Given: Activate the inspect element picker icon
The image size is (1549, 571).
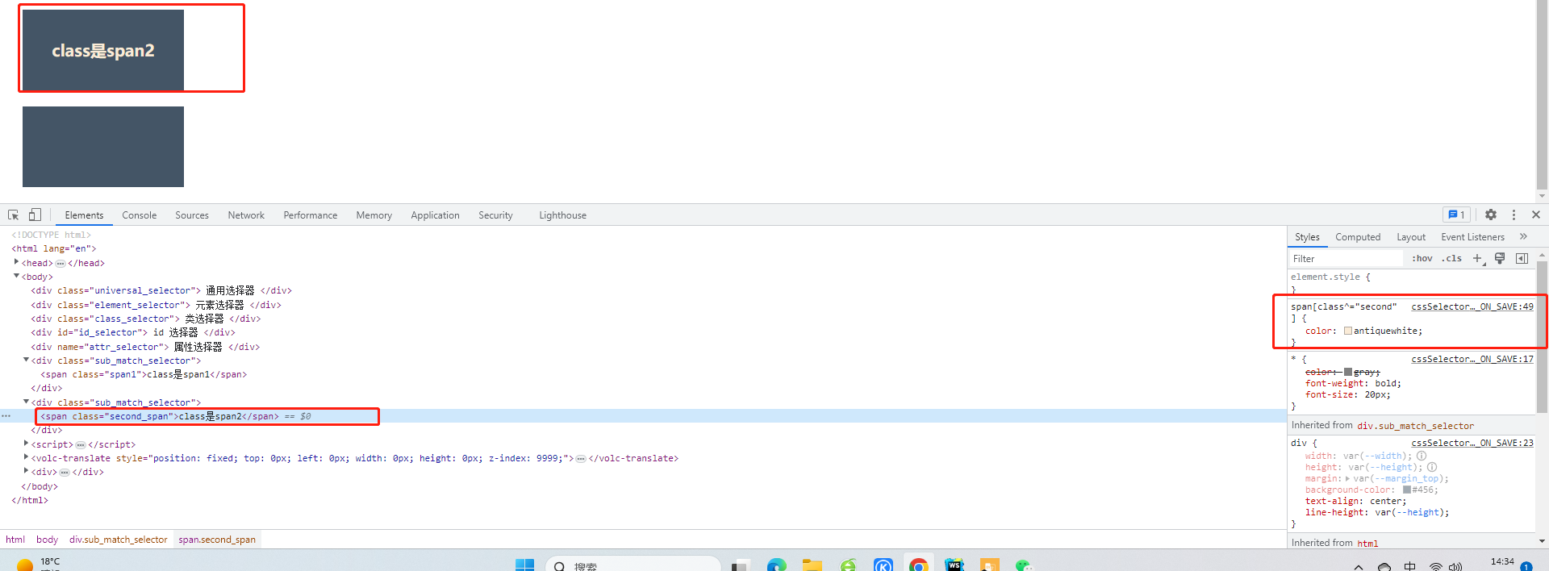Looking at the screenshot, I should coord(14,215).
